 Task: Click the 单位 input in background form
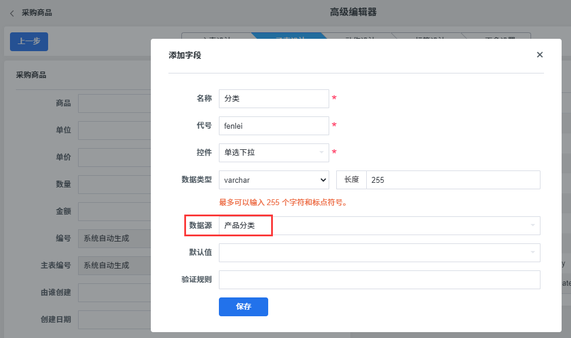(x=114, y=130)
